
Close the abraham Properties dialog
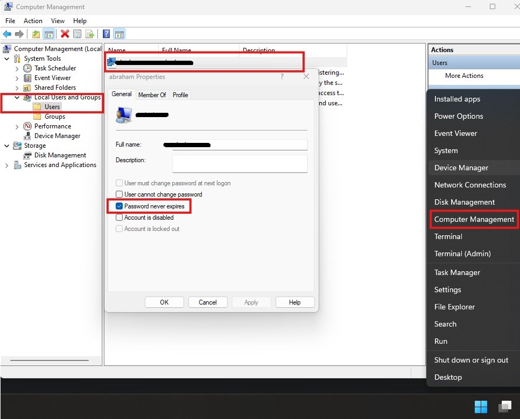pos(306,76)
